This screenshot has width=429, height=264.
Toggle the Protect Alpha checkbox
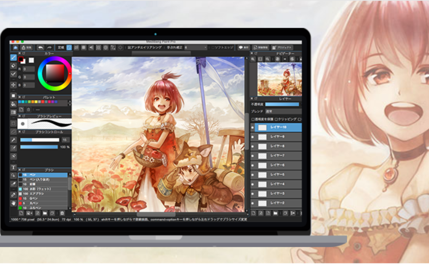tap(253, 119)
